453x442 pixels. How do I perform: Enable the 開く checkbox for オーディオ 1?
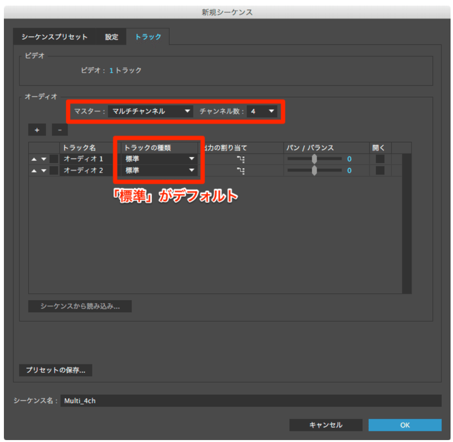379,159
